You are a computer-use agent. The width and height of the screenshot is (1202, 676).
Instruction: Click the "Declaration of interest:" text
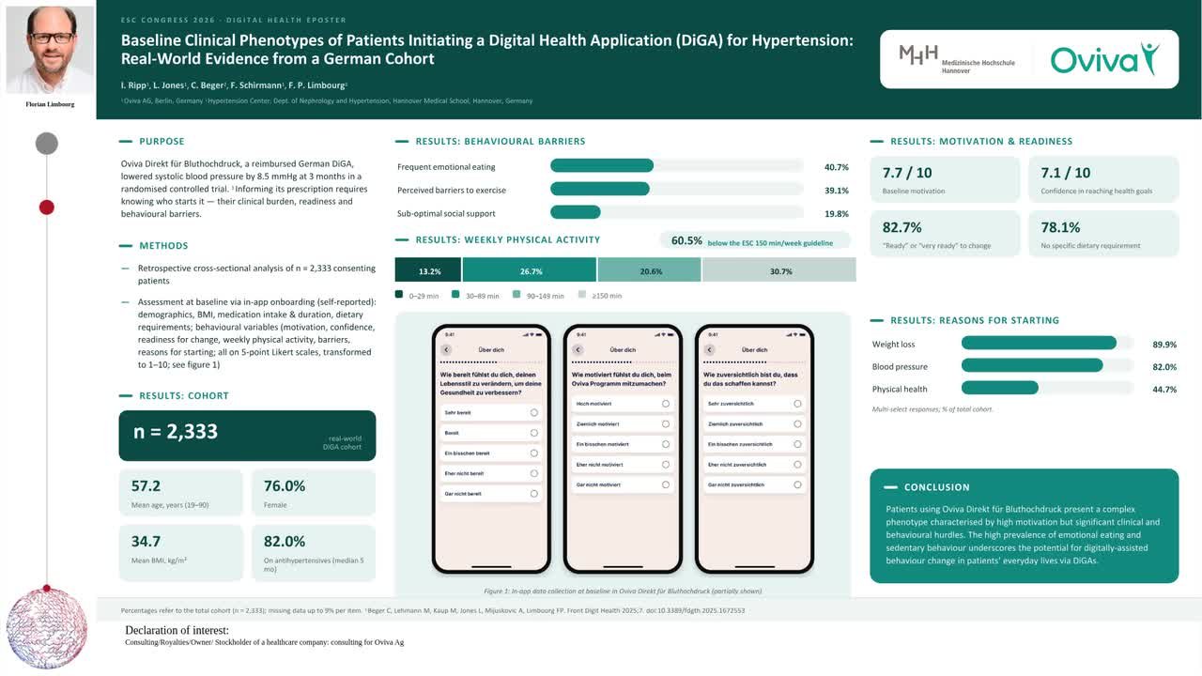click(177, 630)
